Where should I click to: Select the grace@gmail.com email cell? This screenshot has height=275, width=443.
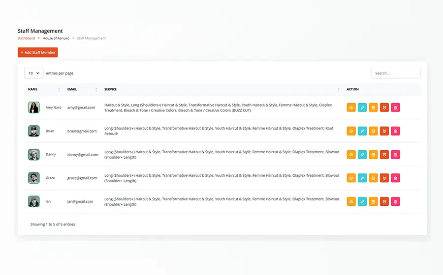(82, 178)
